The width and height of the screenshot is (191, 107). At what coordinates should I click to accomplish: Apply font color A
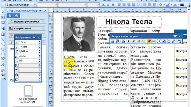click(175, 5)
